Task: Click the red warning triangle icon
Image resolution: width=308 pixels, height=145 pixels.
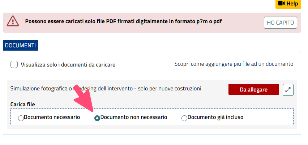Action: point(13,21)
